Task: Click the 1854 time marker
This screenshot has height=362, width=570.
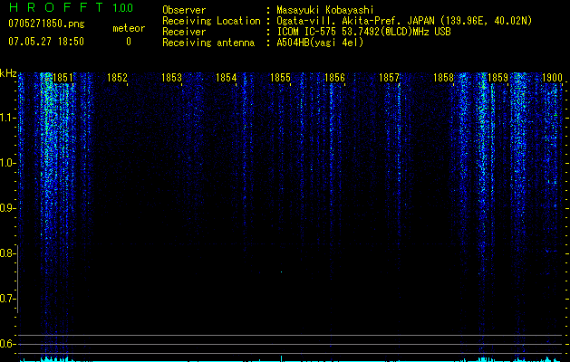Action: click(x=226, y=78)
